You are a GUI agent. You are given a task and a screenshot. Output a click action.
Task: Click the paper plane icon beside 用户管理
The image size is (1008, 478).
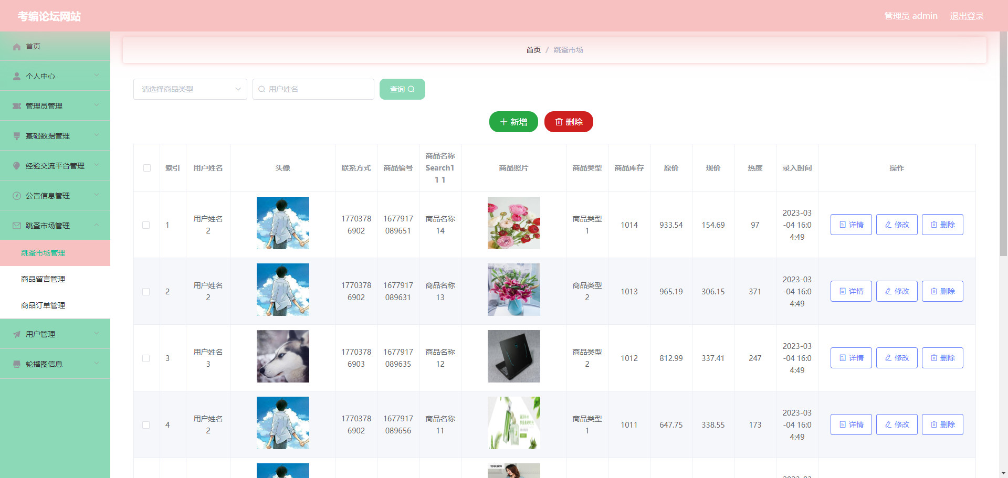[x=17, y=334]
